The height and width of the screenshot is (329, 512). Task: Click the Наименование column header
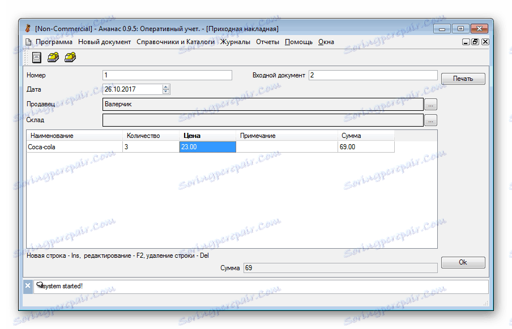pyautogui.click(x=74, y=136)
